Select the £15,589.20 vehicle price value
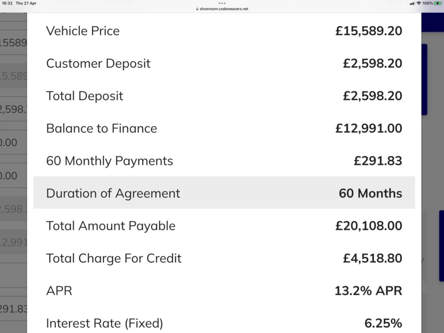The height and width of the screenshot is (333, 444). pos(369,31)
